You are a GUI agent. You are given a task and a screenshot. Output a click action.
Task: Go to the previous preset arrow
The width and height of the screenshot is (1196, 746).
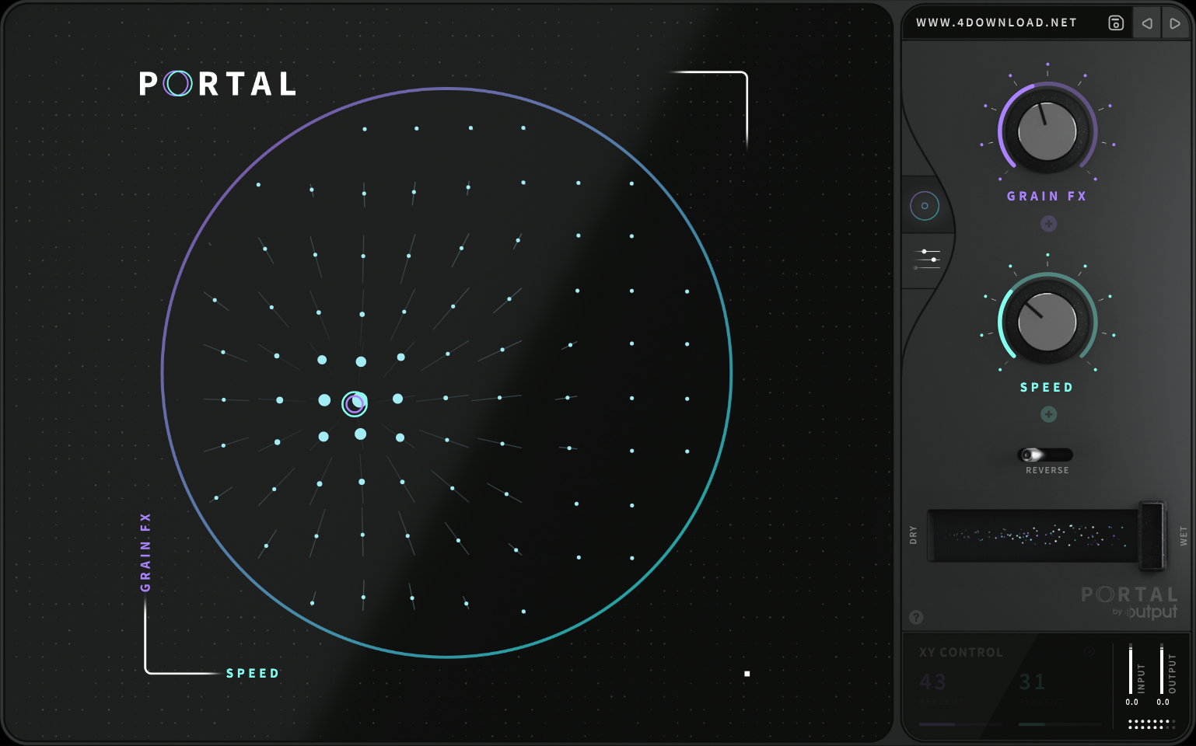click(x=1147, y=23)
